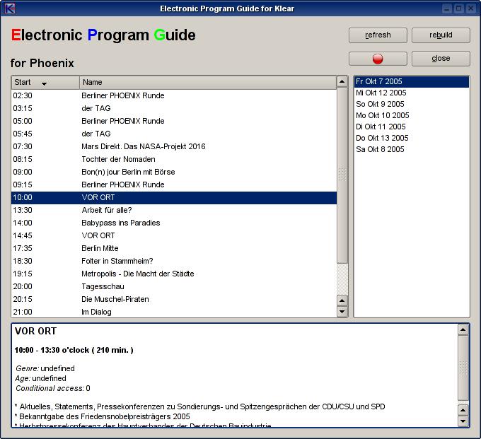Click the description panel scrollbar thumb

click(463, 368)
